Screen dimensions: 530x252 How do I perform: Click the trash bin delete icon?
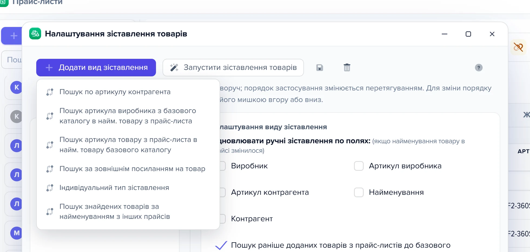coord(347,67)
